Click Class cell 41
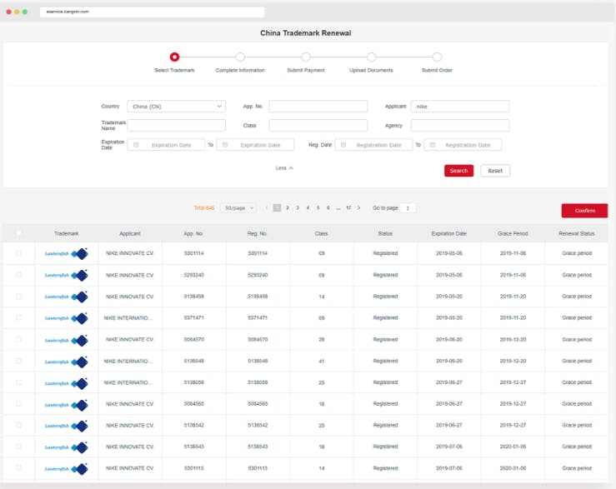Image resolution: width=616 pixels, height=489 pixels. pyautogui.click(x=322, y=361)
